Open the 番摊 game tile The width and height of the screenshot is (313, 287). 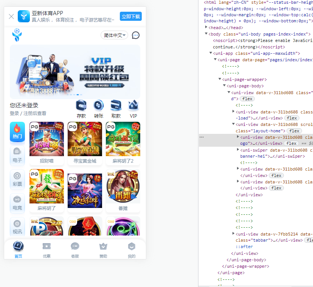click(x=123, y=191)
